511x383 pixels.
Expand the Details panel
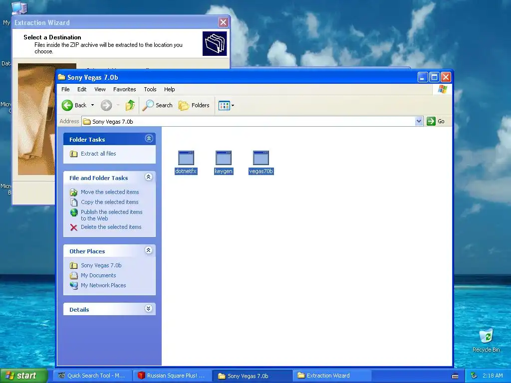point(149,308)
